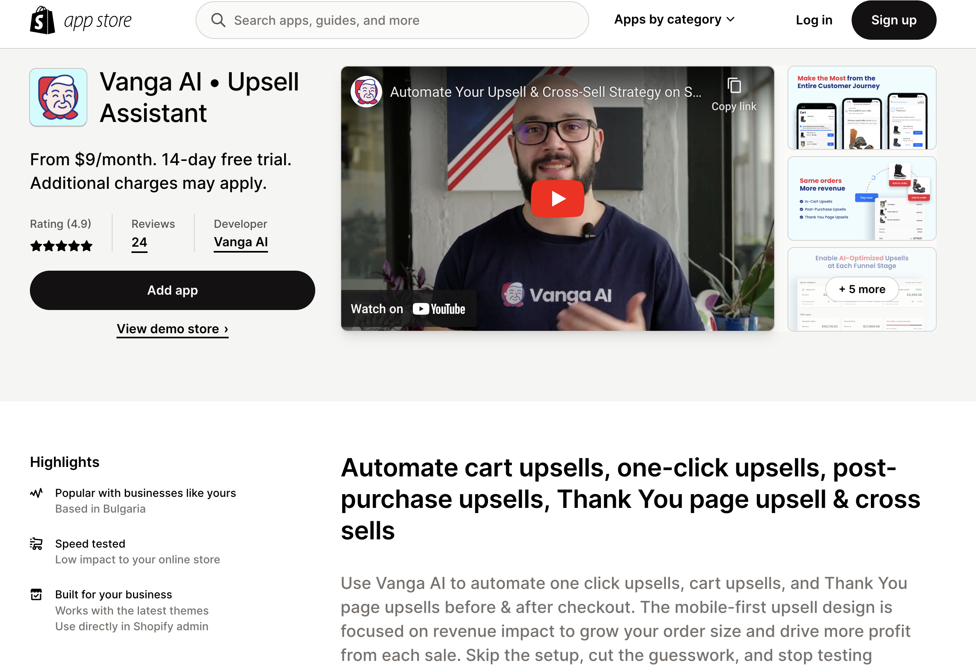Click the five-star rating icons

(61, 245)
